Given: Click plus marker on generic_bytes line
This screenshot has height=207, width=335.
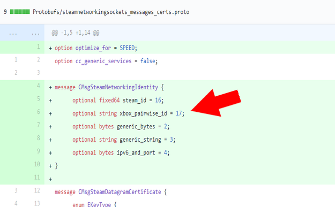Looking at the screenshot, I should pos(50,127).
